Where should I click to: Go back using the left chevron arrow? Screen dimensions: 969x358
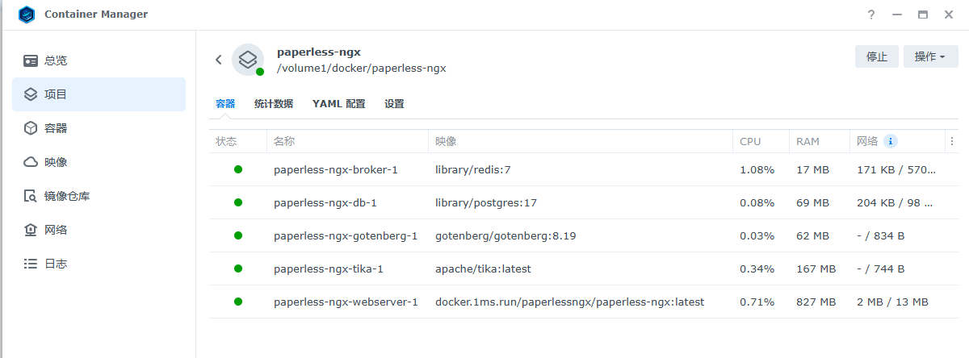coord(218,60)
